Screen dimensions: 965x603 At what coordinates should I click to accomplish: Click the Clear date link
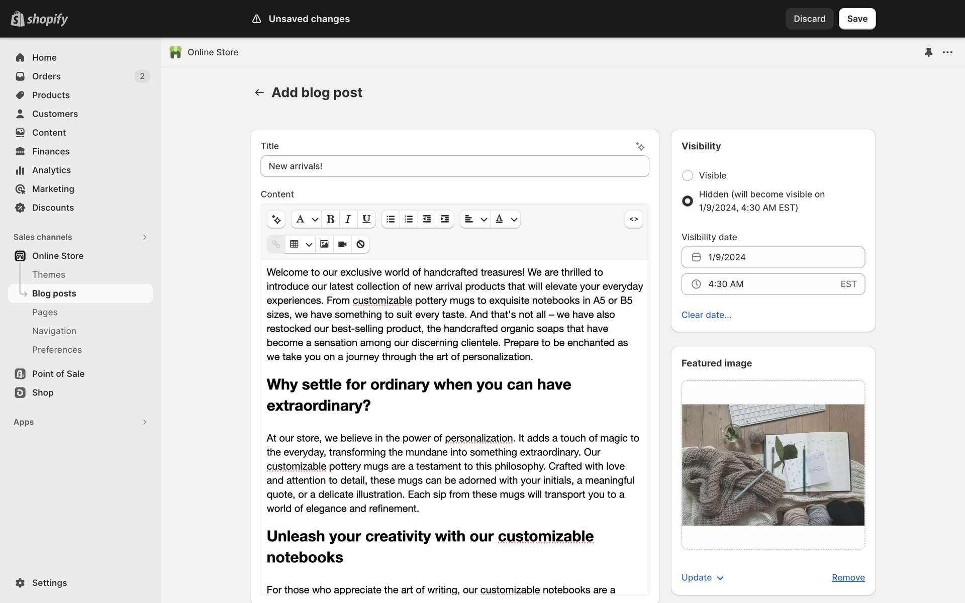point(706,315)
